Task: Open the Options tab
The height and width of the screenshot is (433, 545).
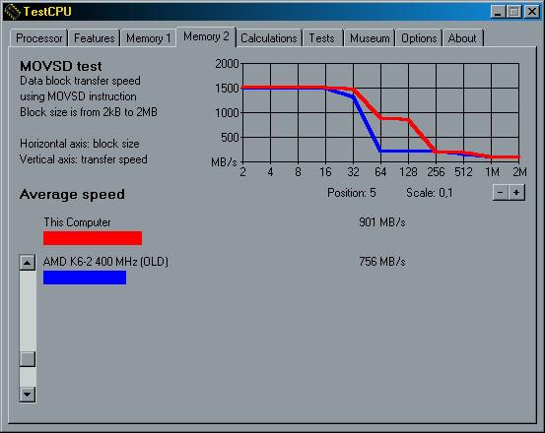Action: click(x=419, y=37)
